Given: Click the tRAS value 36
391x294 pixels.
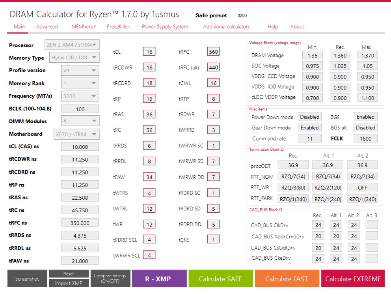Looking at the screenshot, I should click(149, 114).
